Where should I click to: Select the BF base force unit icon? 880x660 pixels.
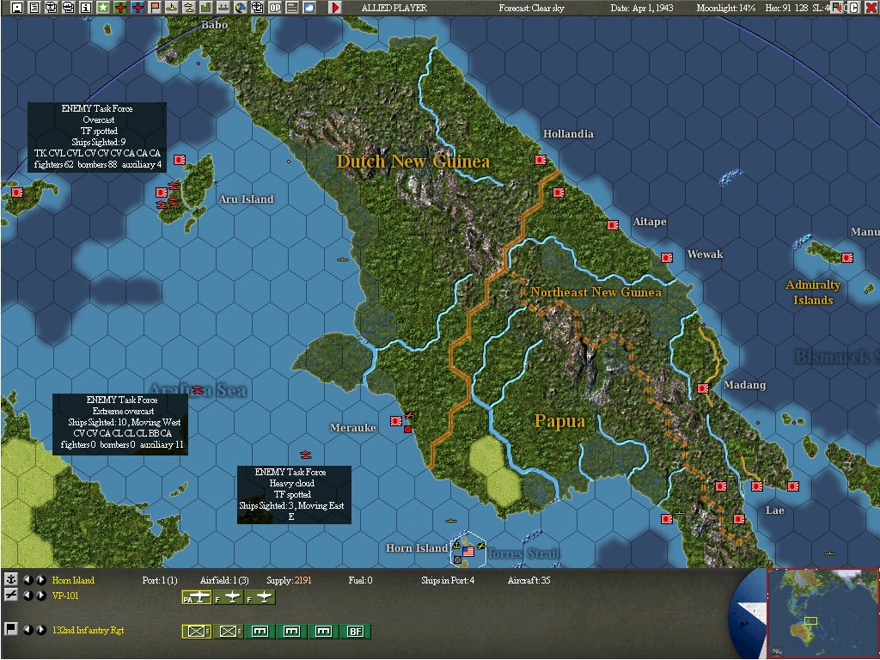click(356, 632)
